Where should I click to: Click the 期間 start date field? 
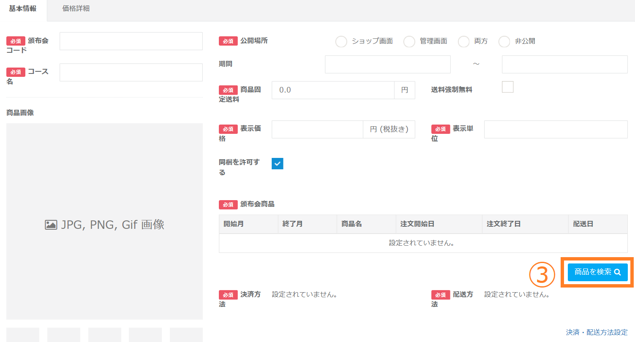387,64
